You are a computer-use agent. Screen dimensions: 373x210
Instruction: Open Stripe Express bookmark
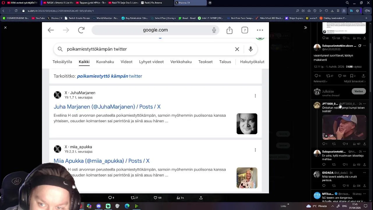tap(294, 18)
